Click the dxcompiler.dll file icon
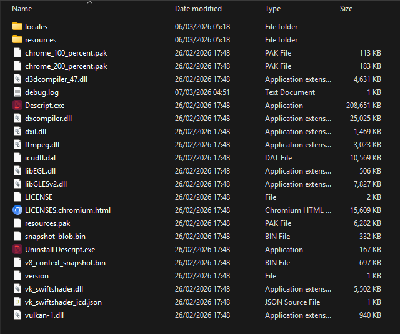Image resolution: width=400 pixels, height=334 pixels. (17, 118)
